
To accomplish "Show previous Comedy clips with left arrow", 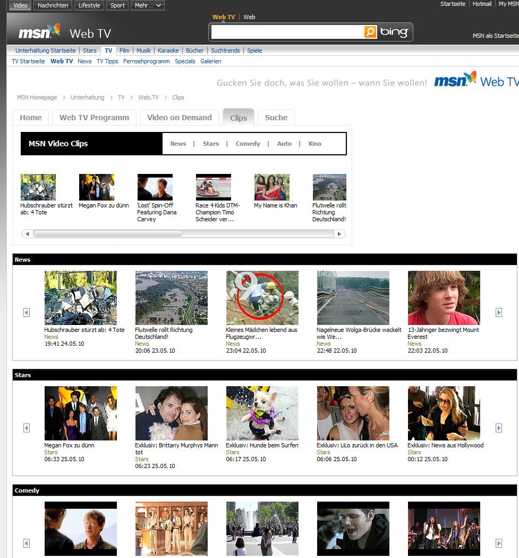I will click(27, 544).
